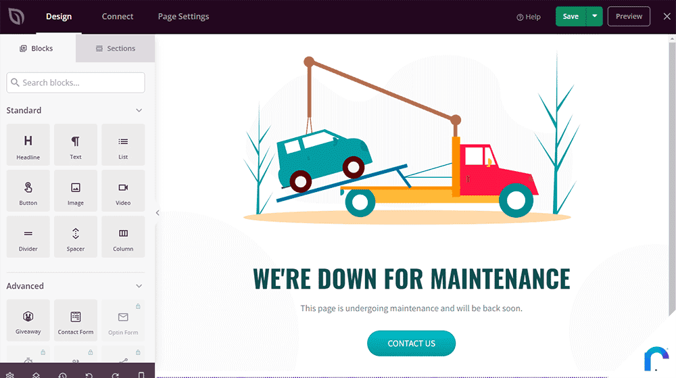Select the 'This page is undergoing maintenance' text
676x378 pixels.
(411, 308)
